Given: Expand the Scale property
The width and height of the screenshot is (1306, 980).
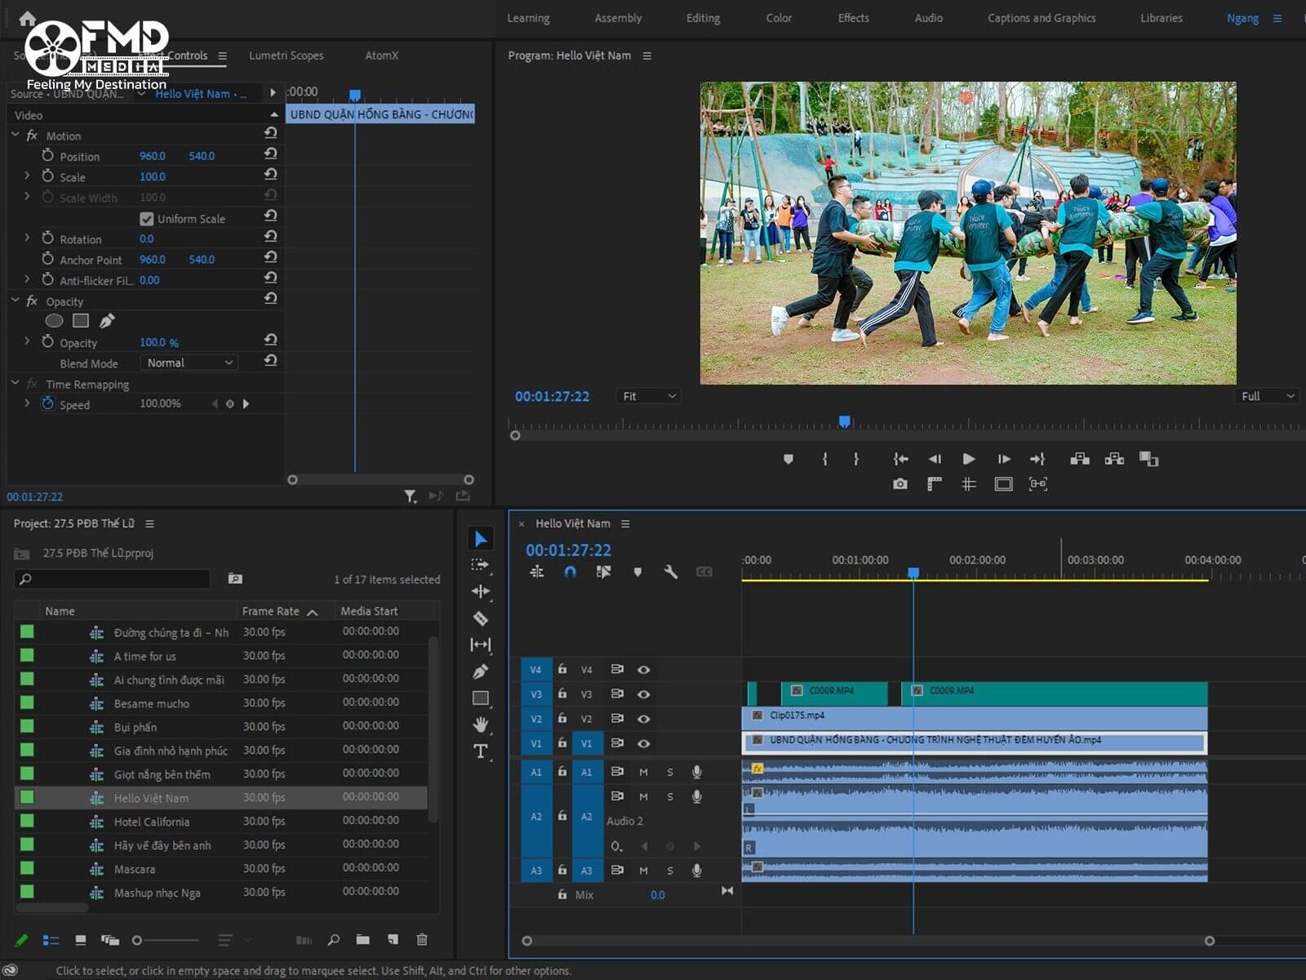Looking at the screenshot, I should [27, 176].
